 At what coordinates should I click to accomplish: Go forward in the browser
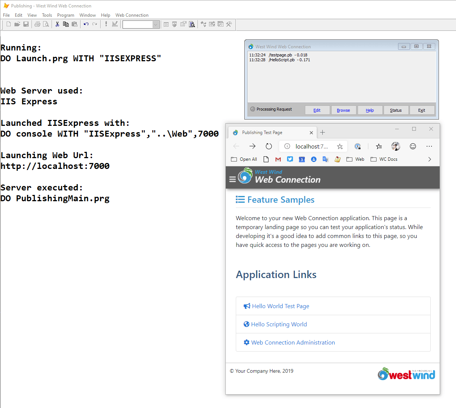[253, 146]
